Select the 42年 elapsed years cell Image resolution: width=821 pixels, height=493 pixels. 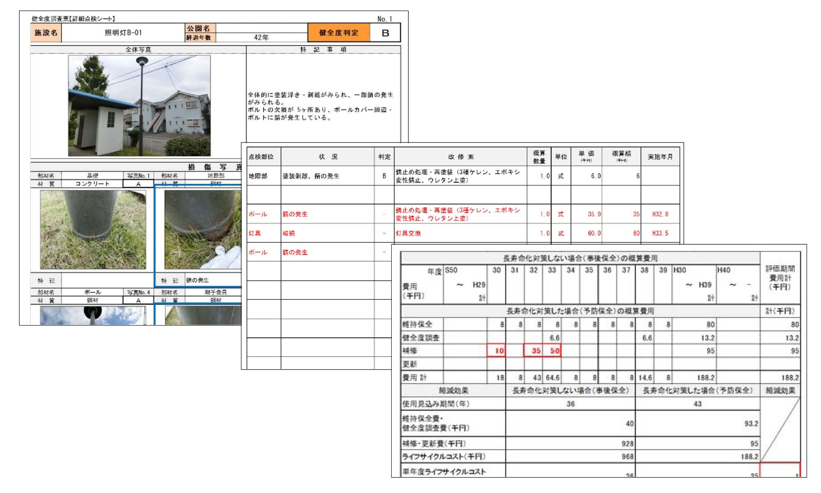point(261,37)
